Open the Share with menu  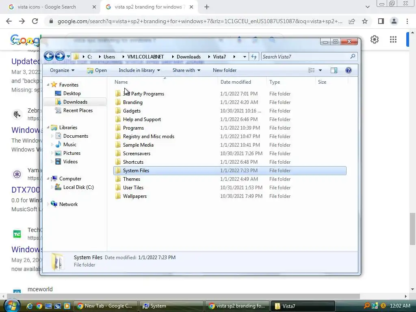(186, 70)
